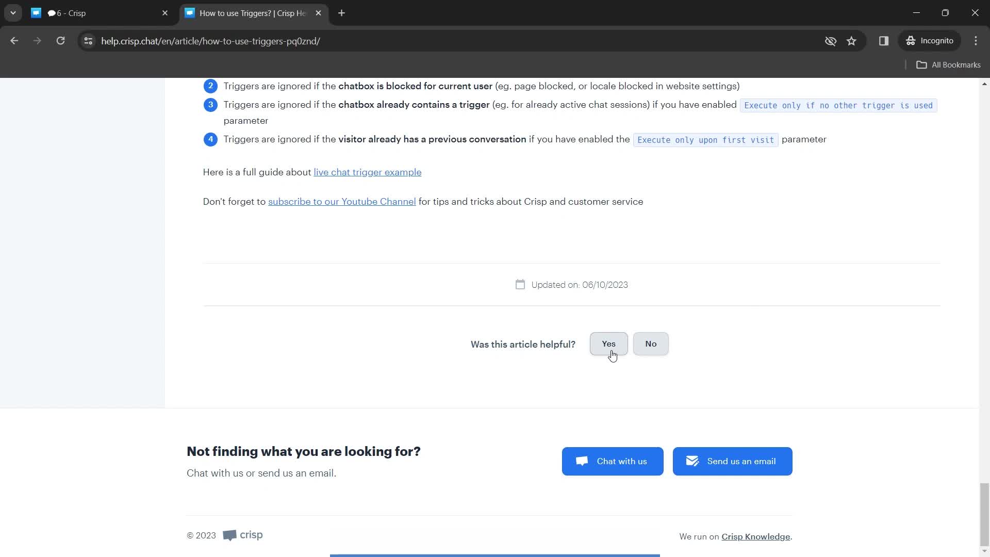Screen dimensions: 990x557
Task: Click 'Execute only if no other trigger is used' code
Action: [838, 105]
